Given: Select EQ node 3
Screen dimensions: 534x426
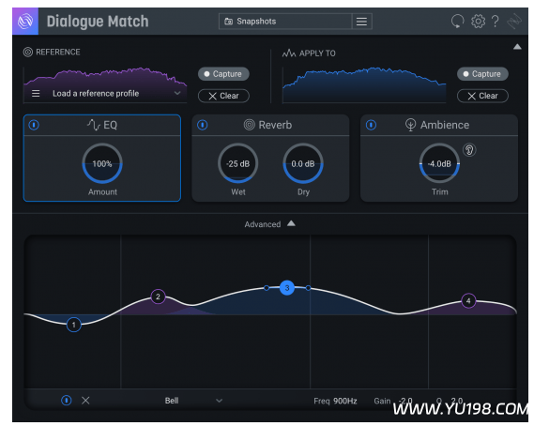Looking at the screenshot, I should pos(287,288).
